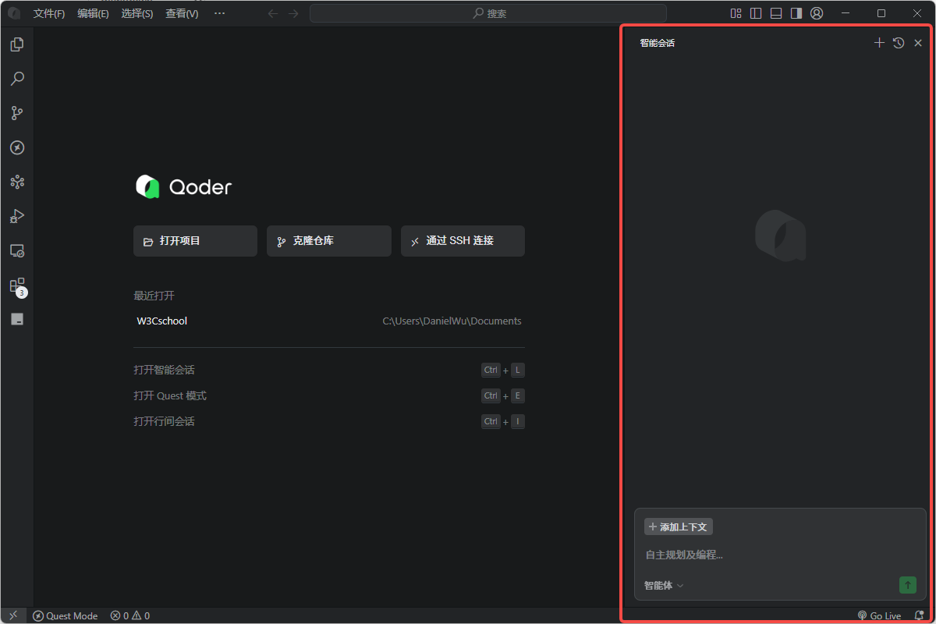936x624 pixels.
Task: Open the Run and Debug view
Action: 17,216
